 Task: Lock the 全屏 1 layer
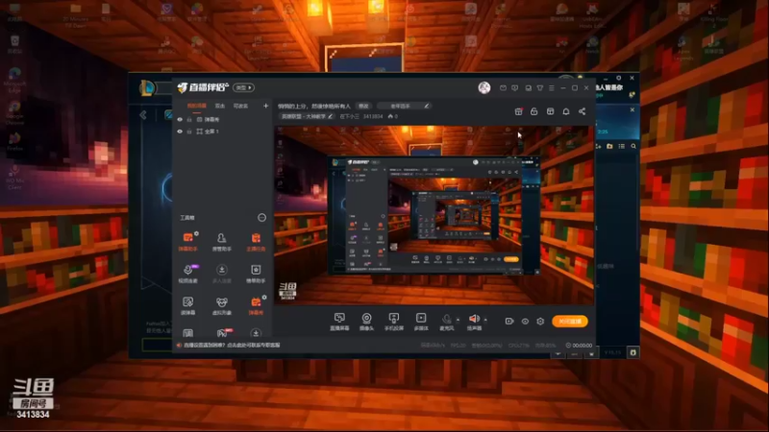tap(189, 132)
